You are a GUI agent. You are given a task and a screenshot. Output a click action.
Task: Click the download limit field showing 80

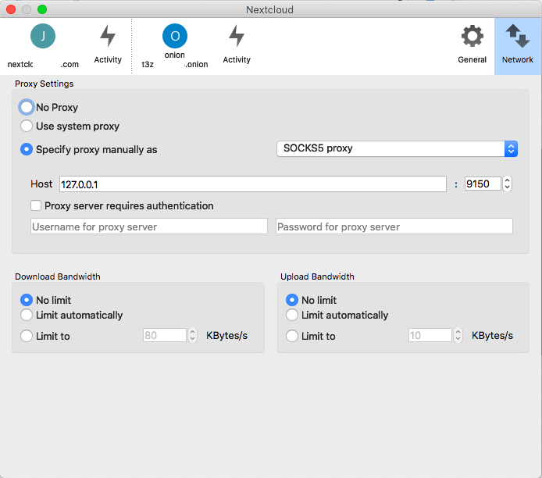pos(165,335)
